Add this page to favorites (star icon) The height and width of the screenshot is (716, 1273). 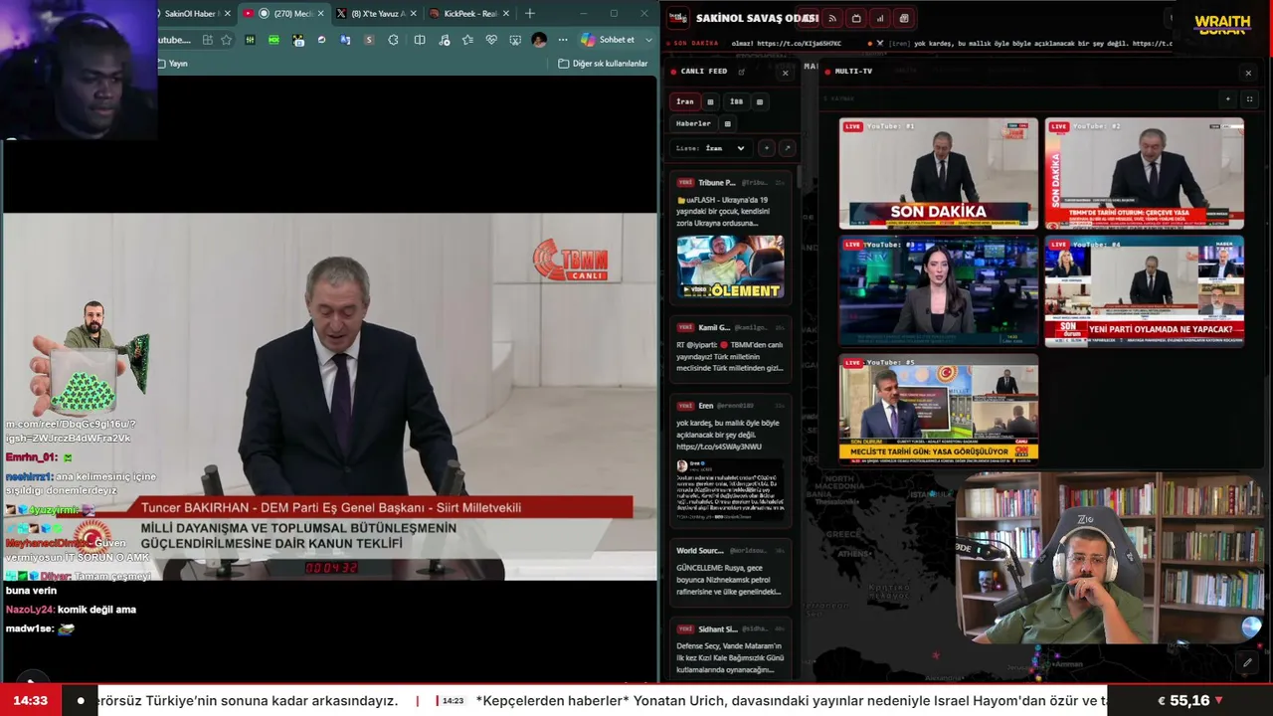(227, 40)
